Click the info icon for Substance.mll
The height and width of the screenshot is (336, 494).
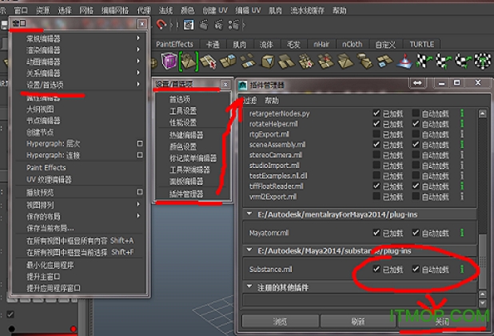(x=461, y=270)
